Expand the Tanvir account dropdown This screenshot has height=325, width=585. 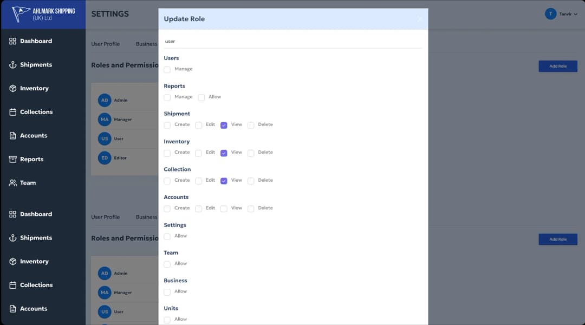576,14
